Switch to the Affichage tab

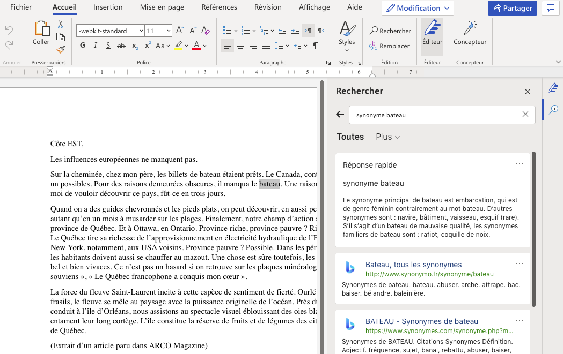pos(315,7)
